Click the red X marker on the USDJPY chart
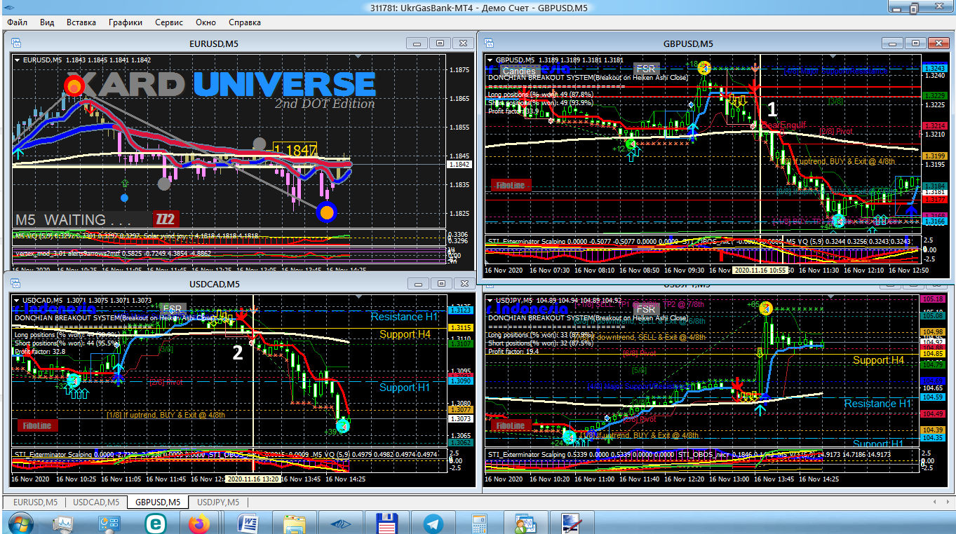Viewport: 956px width, 534px height. point(736,386)
